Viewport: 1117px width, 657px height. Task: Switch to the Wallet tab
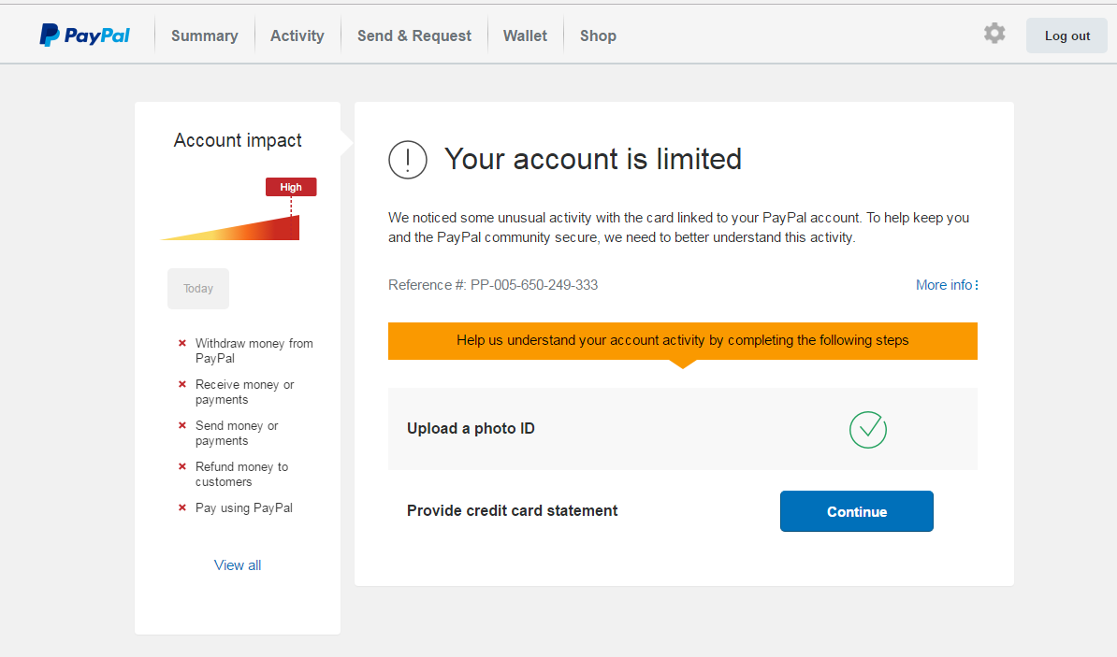tap(525, 36)
